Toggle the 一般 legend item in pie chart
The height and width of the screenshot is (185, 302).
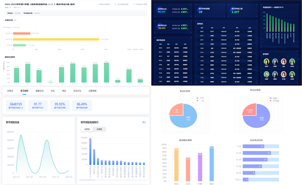click(x=200, y=101)
